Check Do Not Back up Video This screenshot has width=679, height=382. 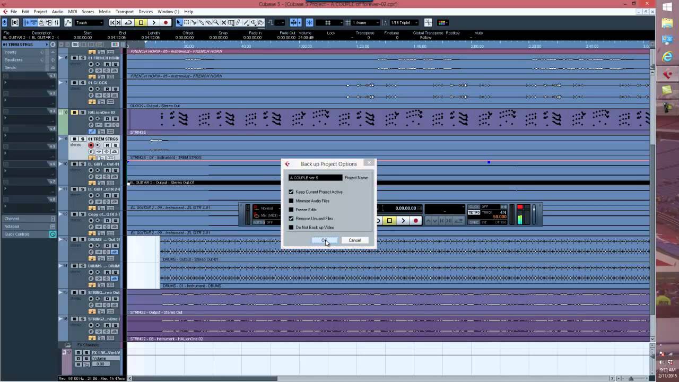[291, 227]
